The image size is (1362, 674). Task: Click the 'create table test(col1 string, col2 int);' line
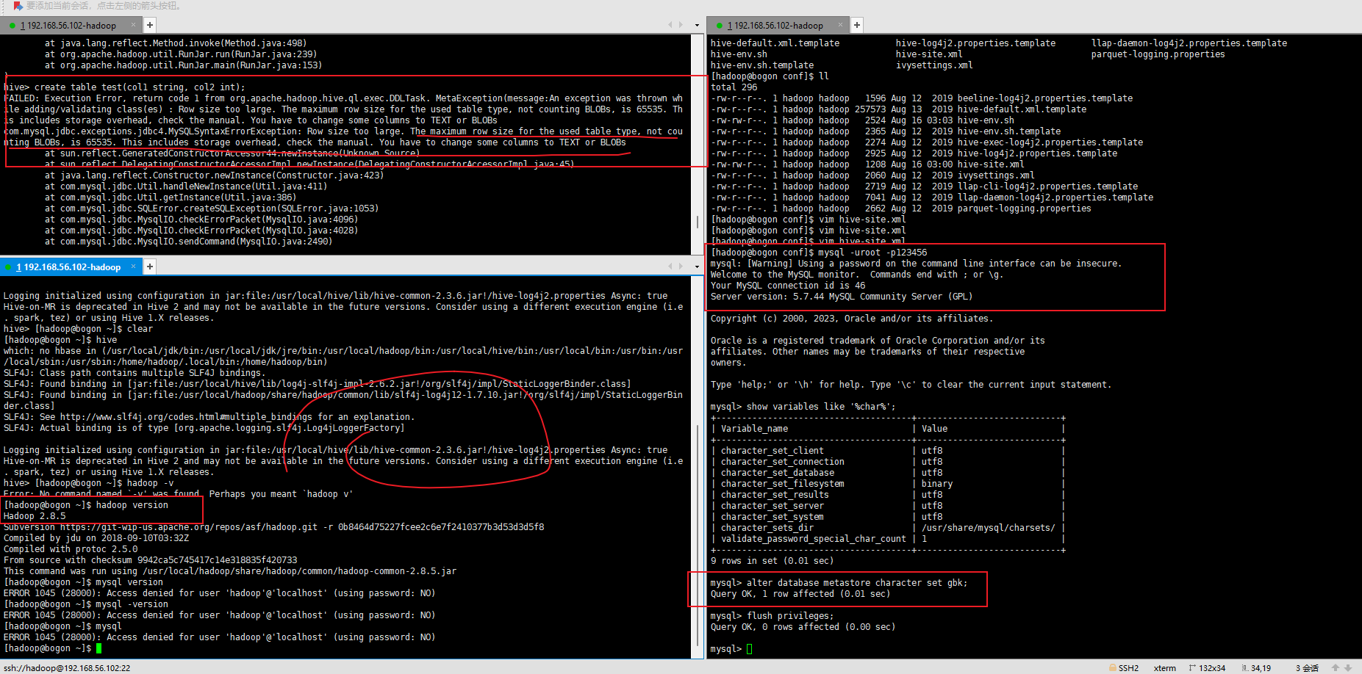(x=124, y=87)
